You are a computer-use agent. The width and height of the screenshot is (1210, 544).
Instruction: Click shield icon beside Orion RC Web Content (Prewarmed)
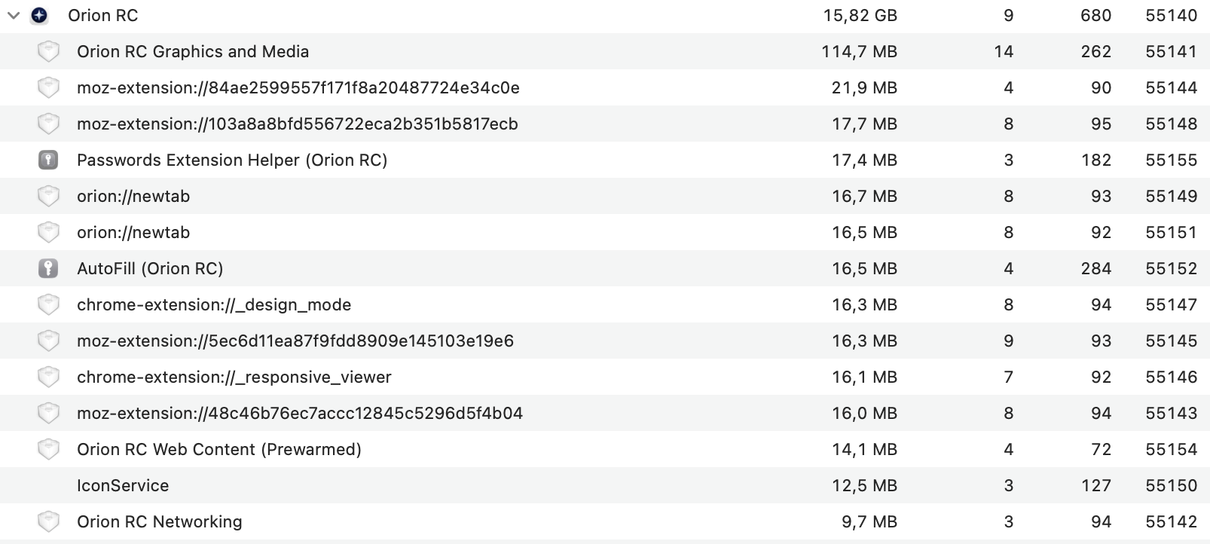(48, 449)
